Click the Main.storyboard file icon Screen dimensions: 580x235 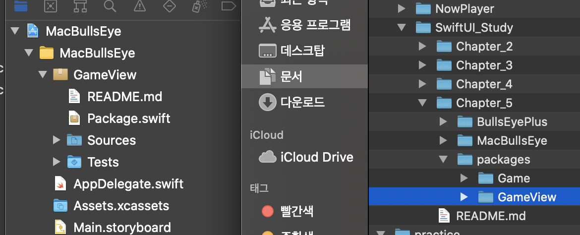[60, 227]
